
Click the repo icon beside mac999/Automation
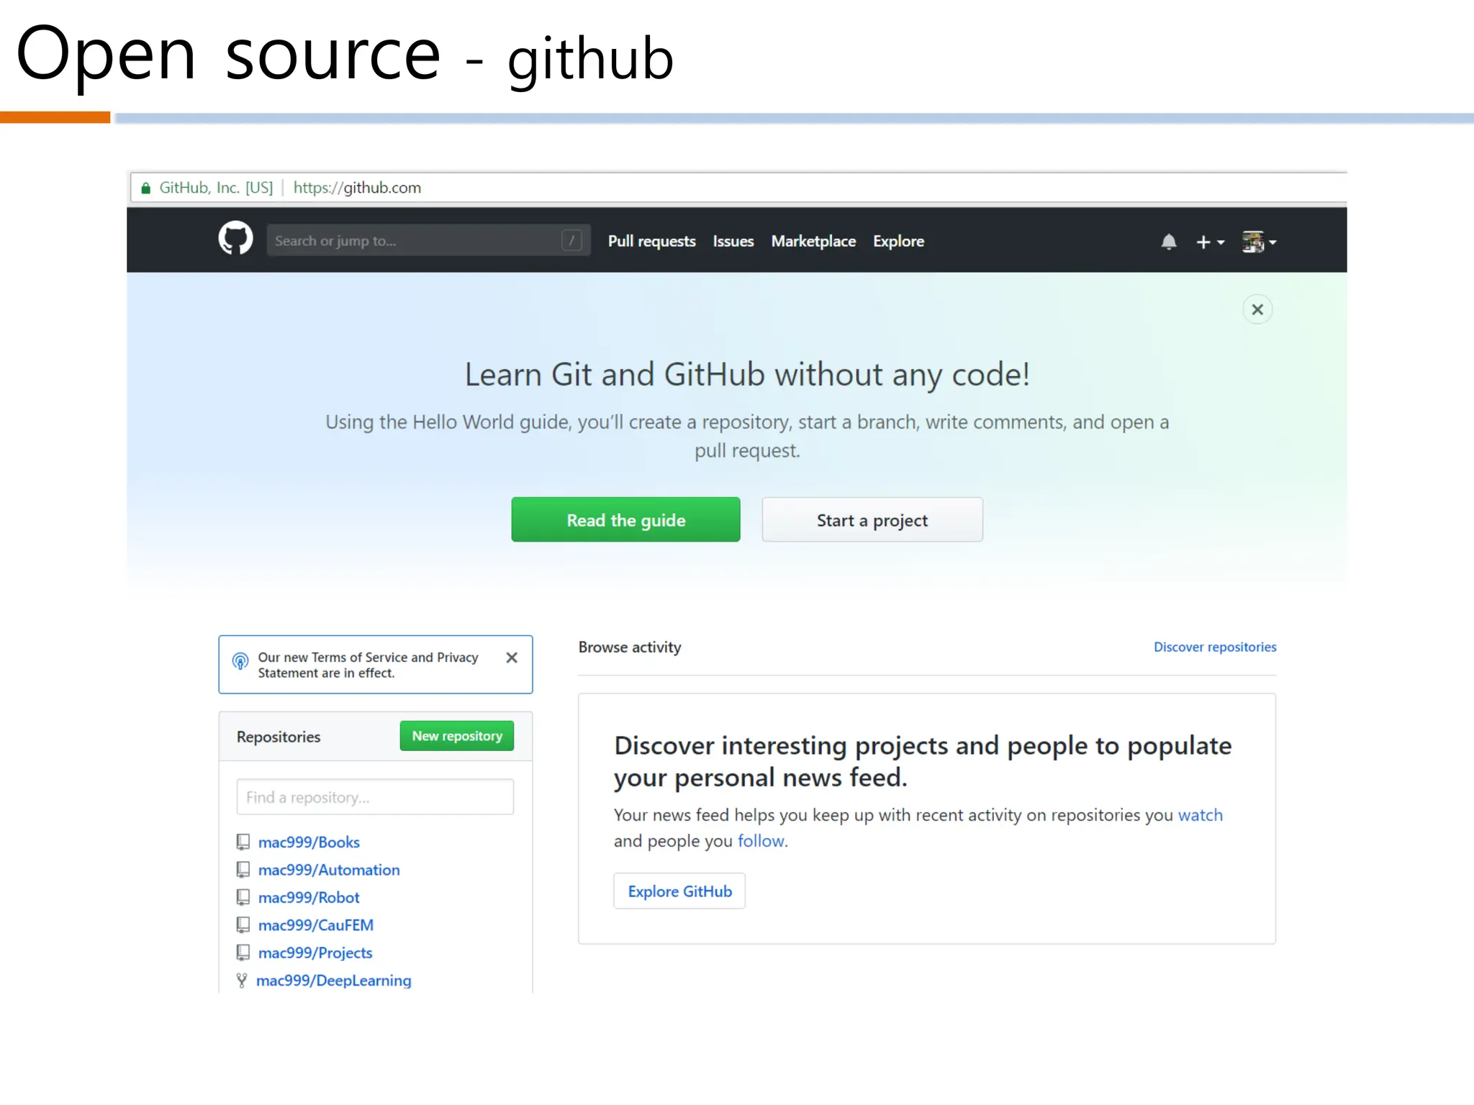coord(243,870)
